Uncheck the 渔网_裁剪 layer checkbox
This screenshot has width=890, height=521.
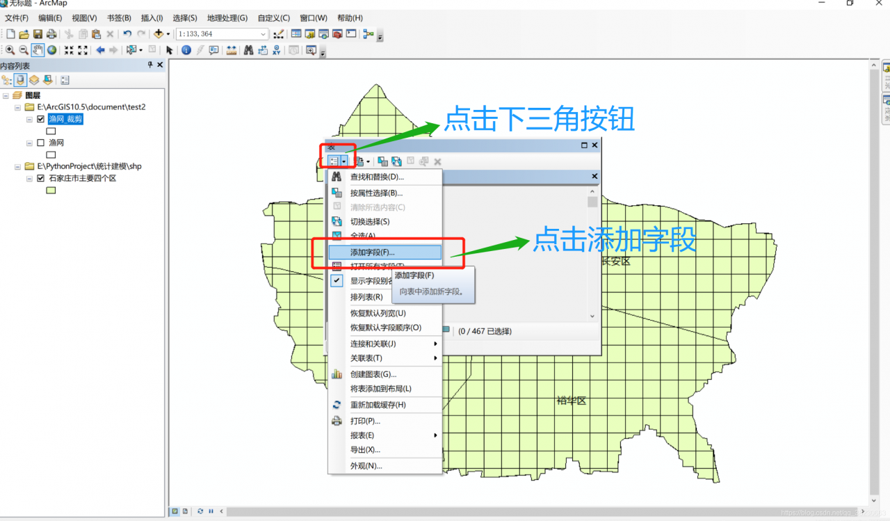40,119
